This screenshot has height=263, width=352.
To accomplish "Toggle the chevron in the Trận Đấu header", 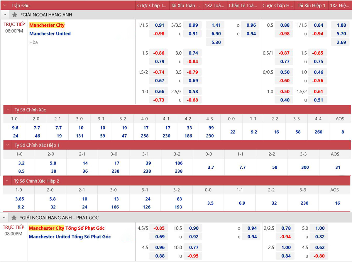I will pos(5,5).
